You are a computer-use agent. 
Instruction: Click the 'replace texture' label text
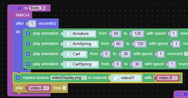[x=36, y=78]
